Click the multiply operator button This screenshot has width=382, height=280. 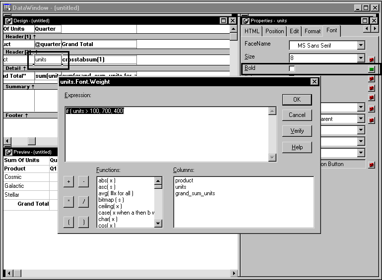[68, 202]
